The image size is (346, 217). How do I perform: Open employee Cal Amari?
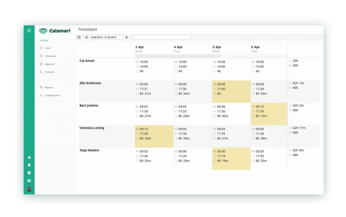pyautogui.click(x=87, y=61)
